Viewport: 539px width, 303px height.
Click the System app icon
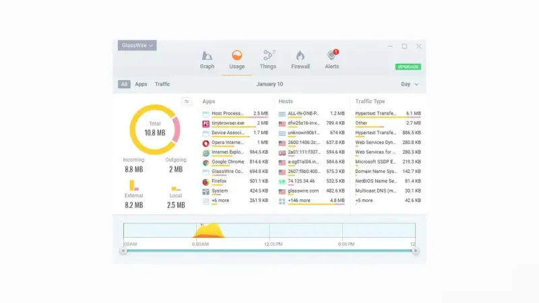[206, 192]
